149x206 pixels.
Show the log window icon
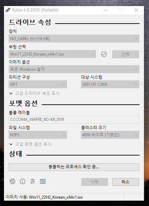[43, 181]
